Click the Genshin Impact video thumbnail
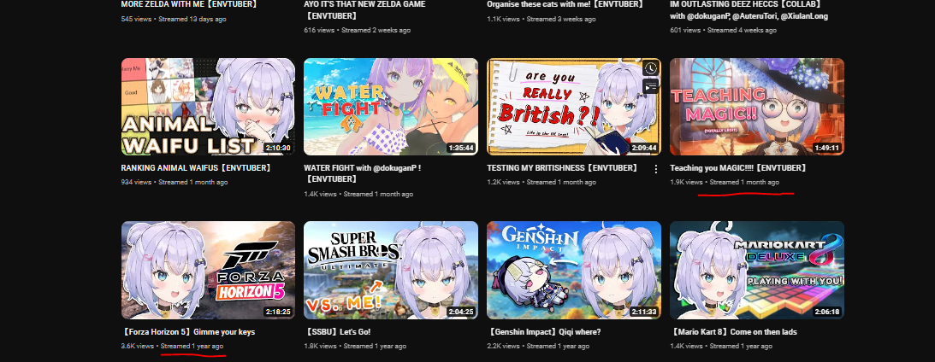 (574, 271)
